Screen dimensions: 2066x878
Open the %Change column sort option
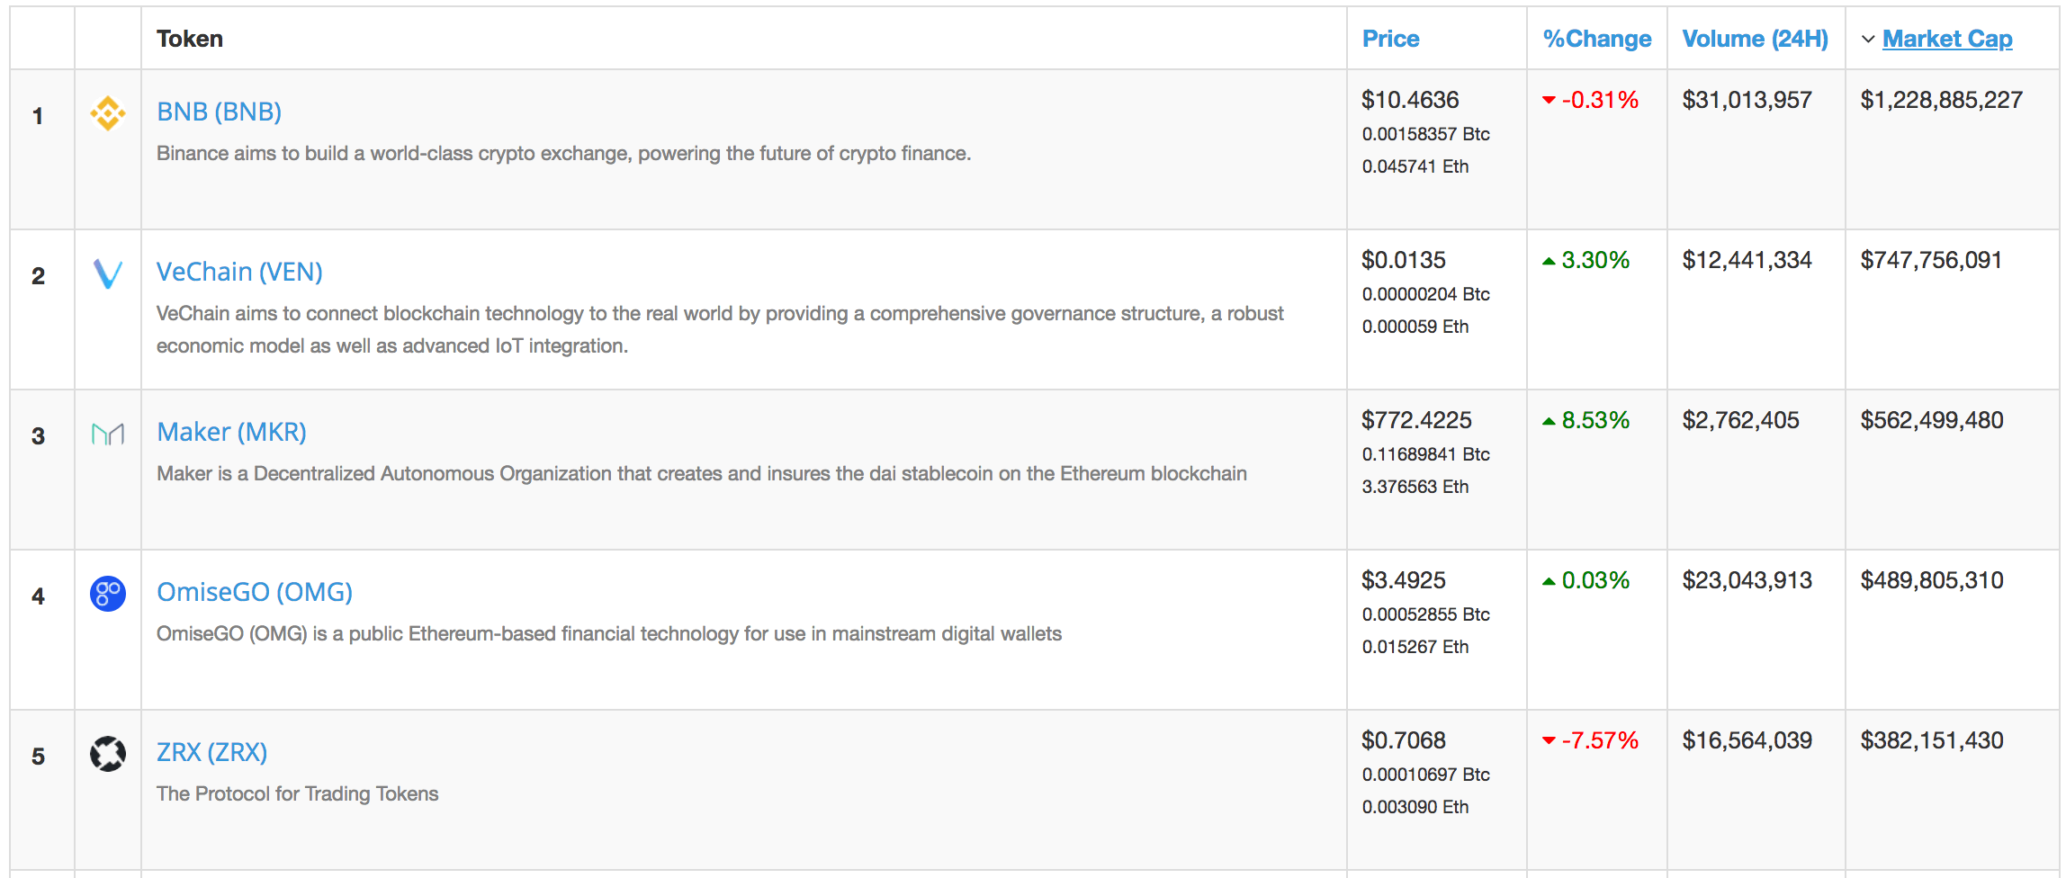(1595, 39)
